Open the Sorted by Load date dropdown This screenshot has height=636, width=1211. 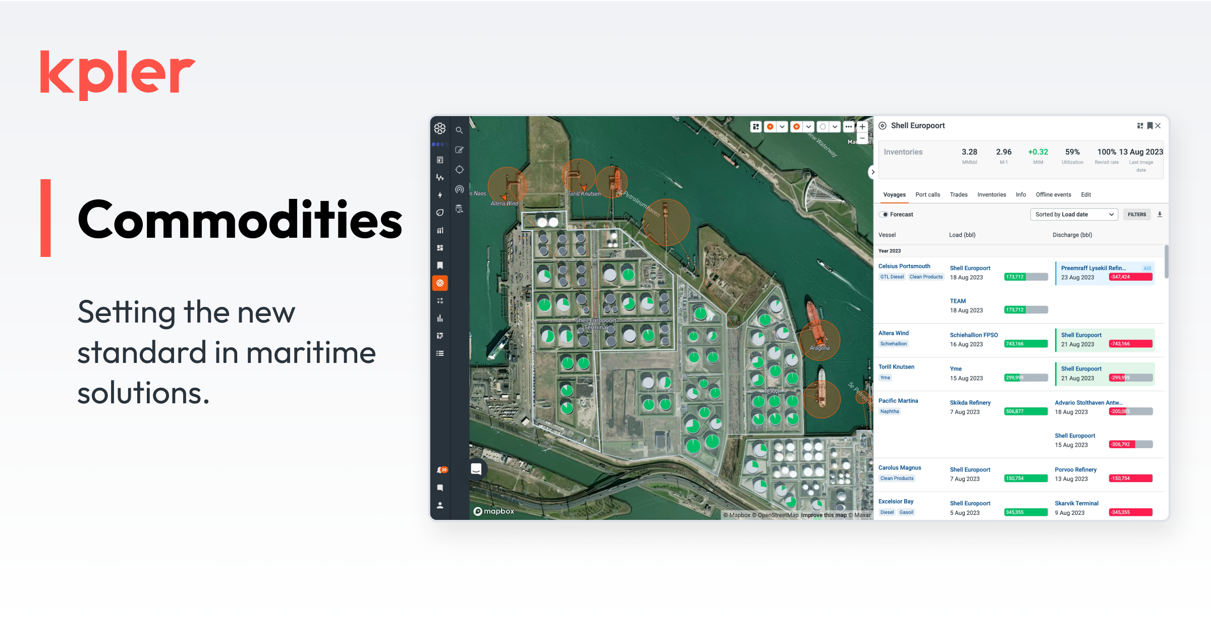tap(1074, 214)
